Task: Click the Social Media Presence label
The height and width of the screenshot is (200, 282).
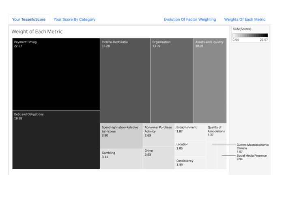Action: point(252,157)
